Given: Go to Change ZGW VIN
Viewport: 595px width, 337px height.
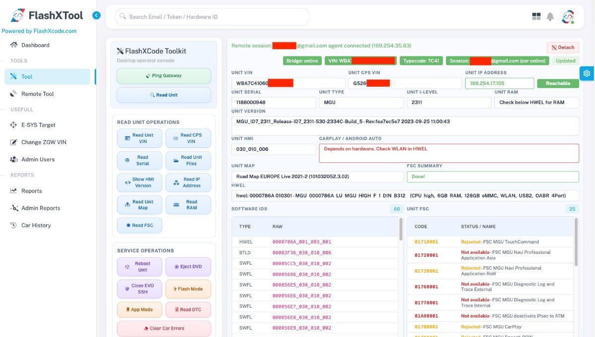Looking at the screenshot, I should 43,143.
